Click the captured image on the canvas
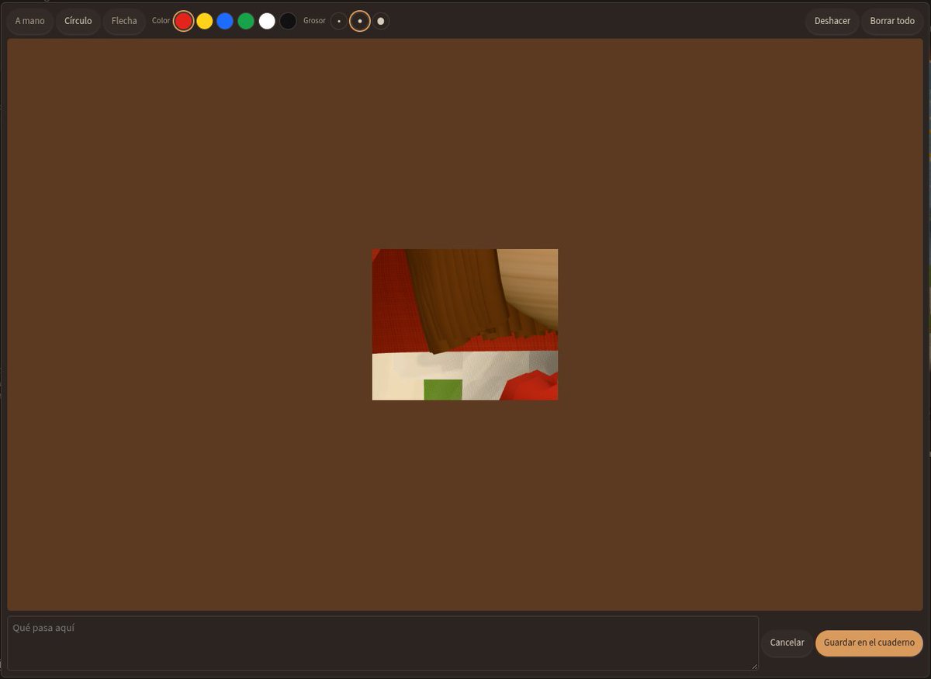The width and height of the screenshot is (931, 679). tap(465, 324)
